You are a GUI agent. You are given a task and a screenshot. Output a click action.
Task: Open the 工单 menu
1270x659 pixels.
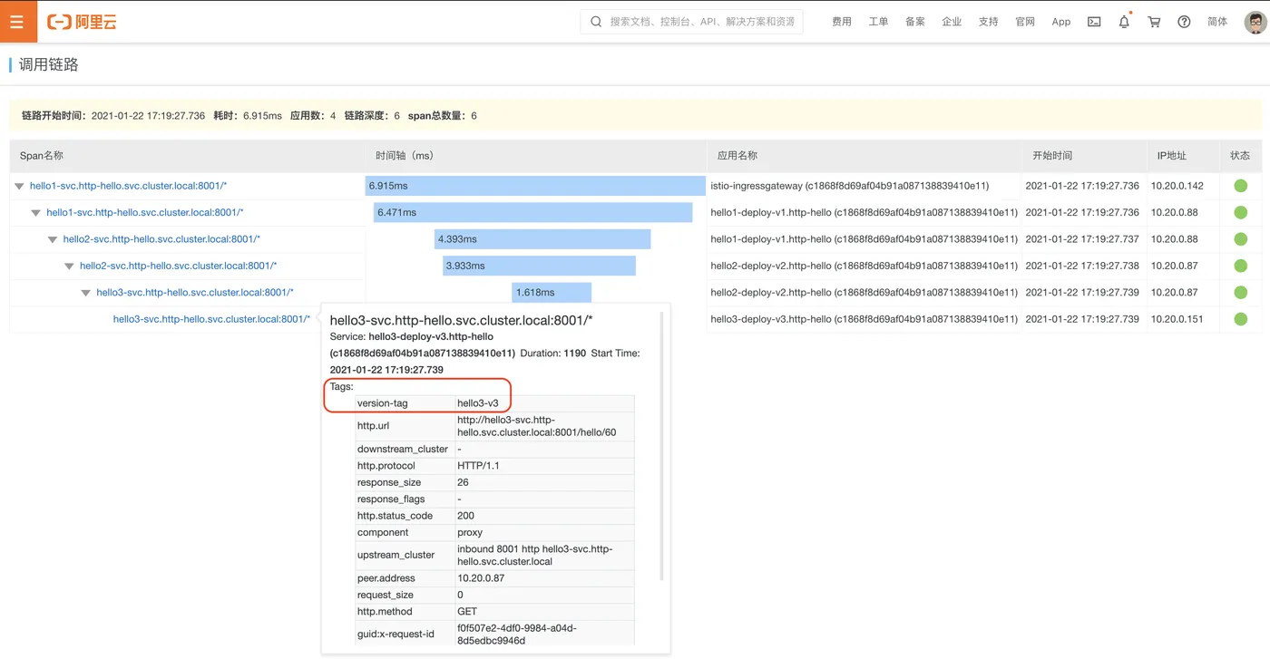pos(878,22)
